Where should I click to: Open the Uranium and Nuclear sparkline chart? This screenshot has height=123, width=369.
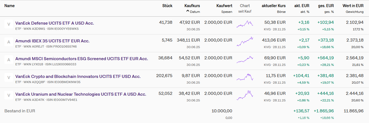pos(245,95)
